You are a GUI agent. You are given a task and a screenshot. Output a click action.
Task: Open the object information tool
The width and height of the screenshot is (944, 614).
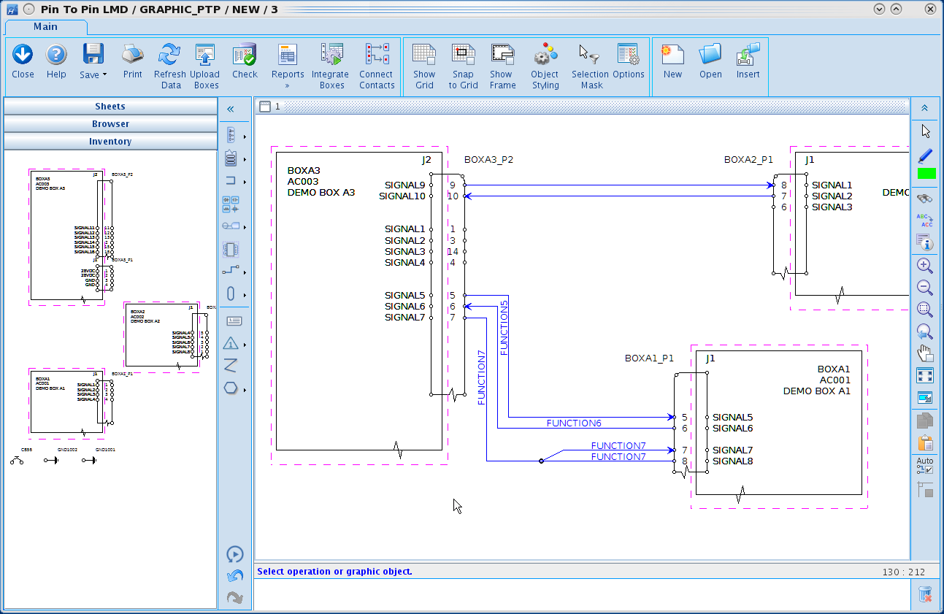pyautogui.click(x=925, y=242)
